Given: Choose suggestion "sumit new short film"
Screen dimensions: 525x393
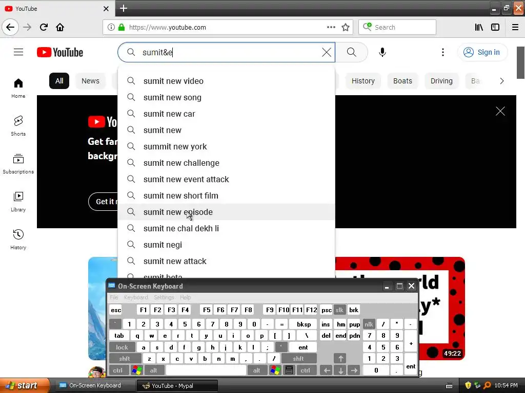Looking at the screenshot, I should click(226, 195).
